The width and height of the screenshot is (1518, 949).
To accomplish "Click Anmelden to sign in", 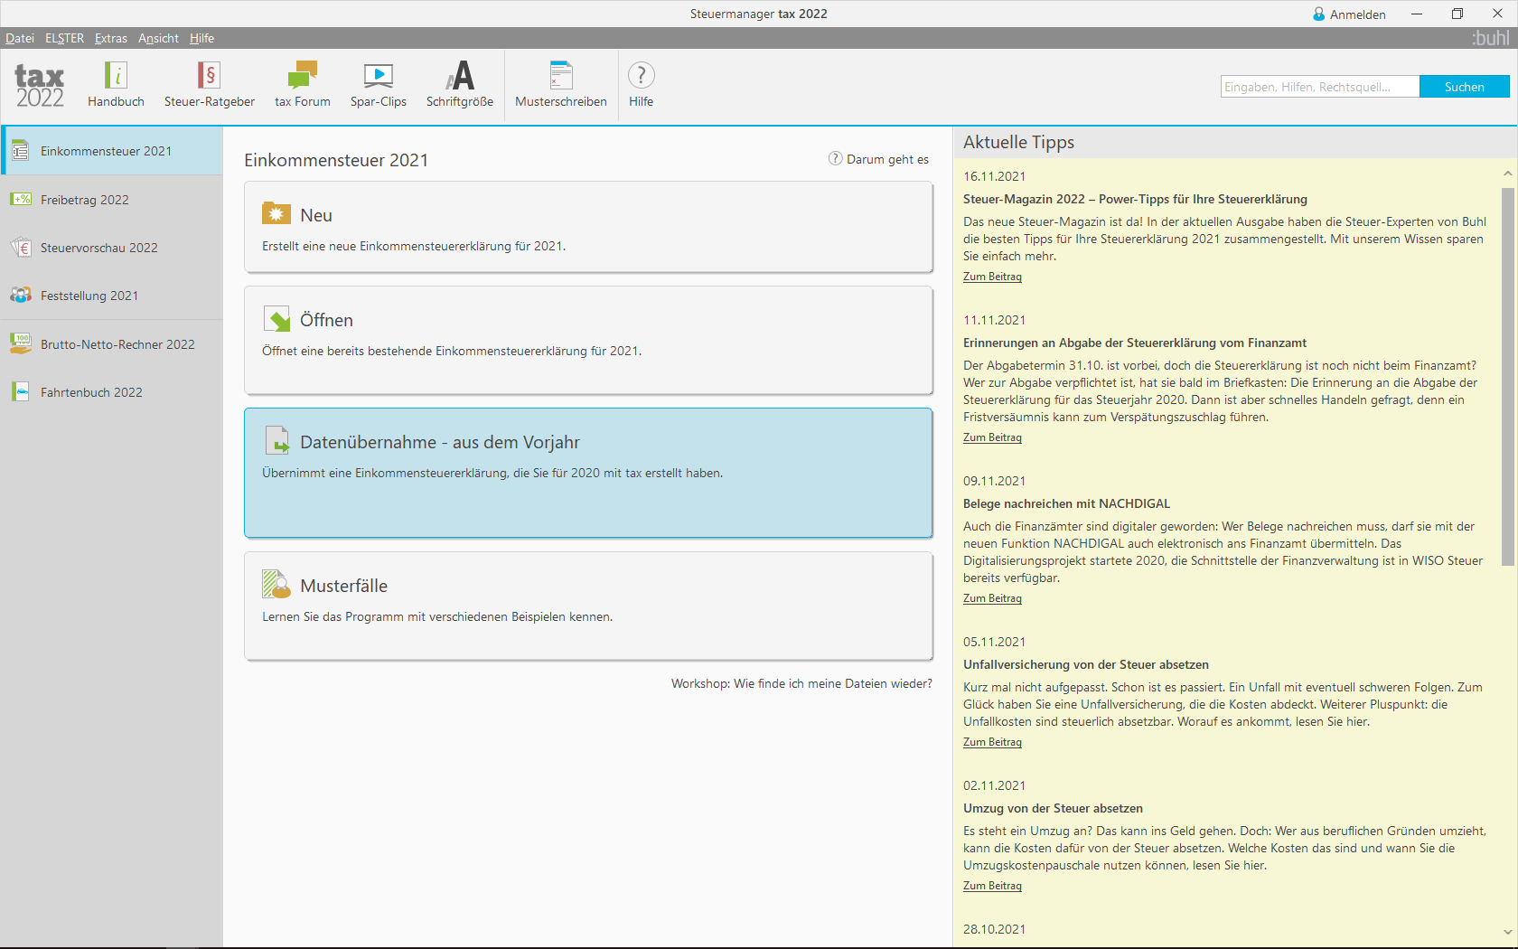I will coord(1357,14).
